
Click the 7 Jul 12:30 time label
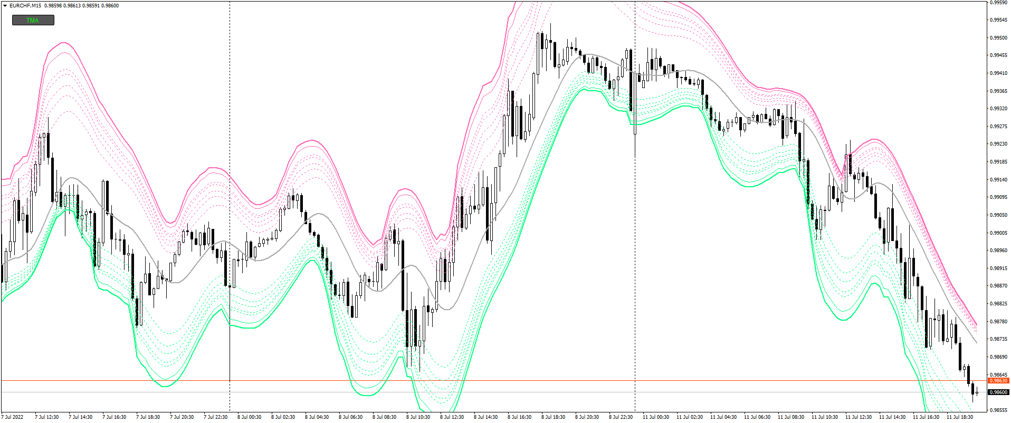(46, 417)
